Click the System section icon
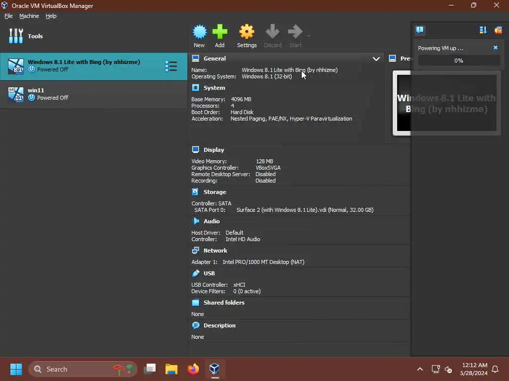 pos(195,88)
